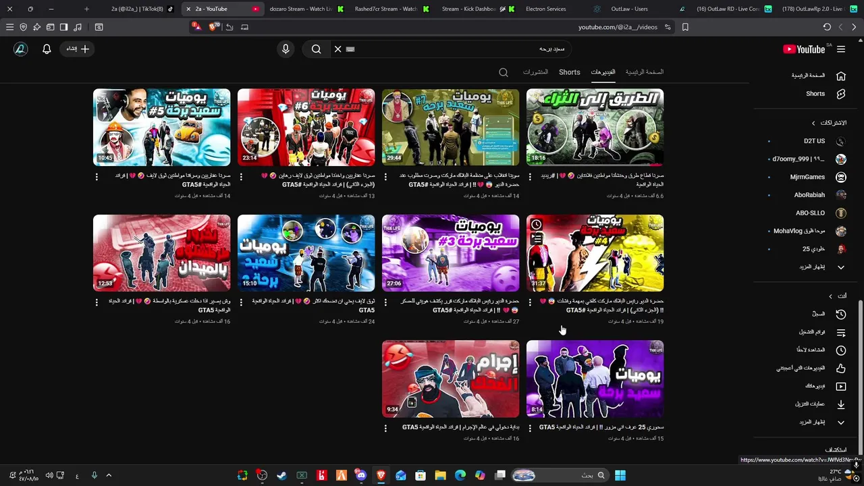864x486 pixels.
Task: Open options menu for episode #7 video
Action: 385,177
